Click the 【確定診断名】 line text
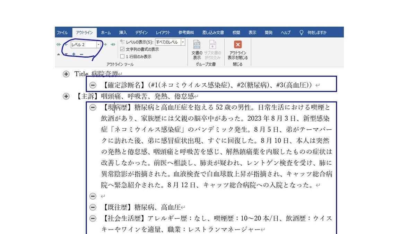Viewport: 416px width, 234px height. tap(208, 85)
